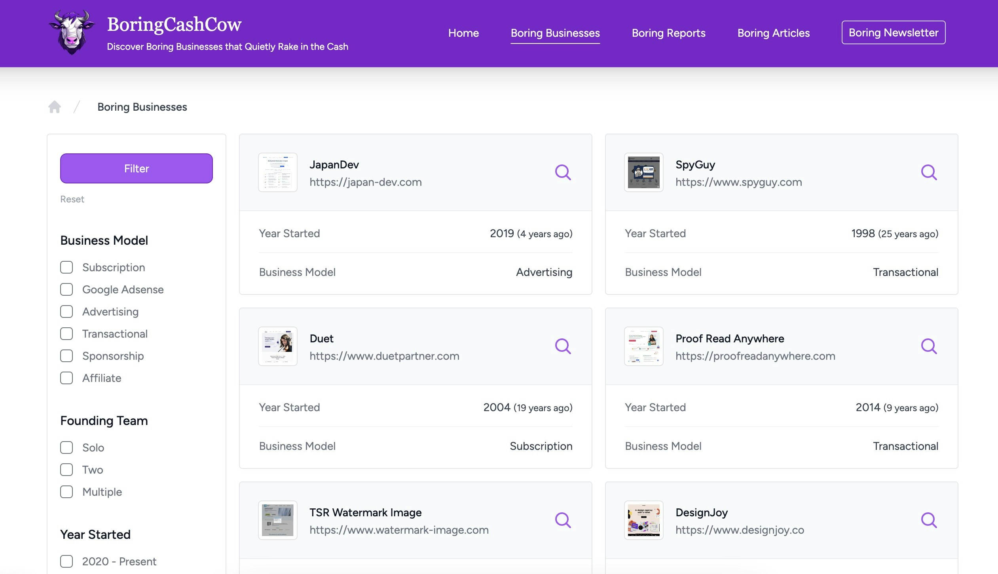Click JapanDev's 'Advertising' business model value
The image size is (998, 574).
[x=544, y=272]
